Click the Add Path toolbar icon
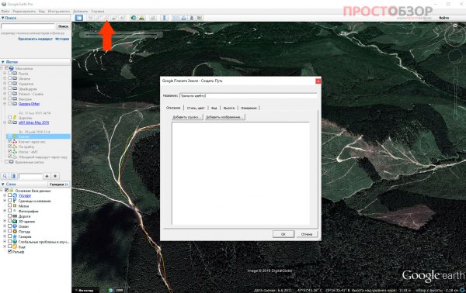The image size is (466, 293). point(106,18)
